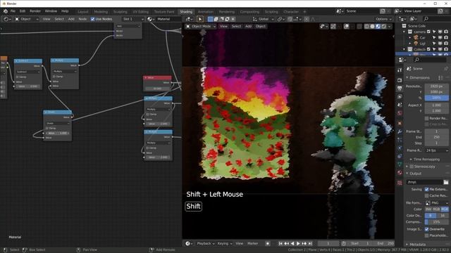Open the View Layer properties tab
The width and height of the screenshot is (451, 253).
click(400, 97)
